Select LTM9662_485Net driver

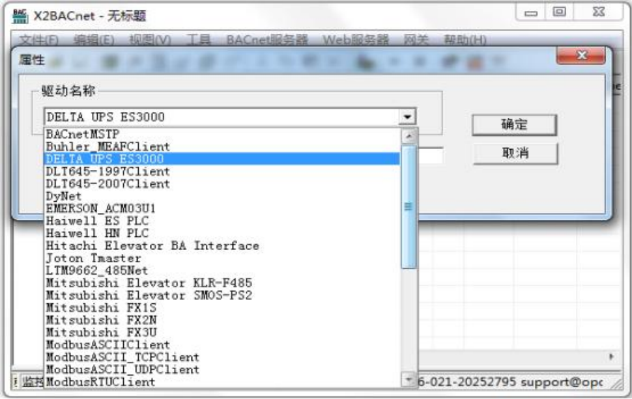[222, 271]
